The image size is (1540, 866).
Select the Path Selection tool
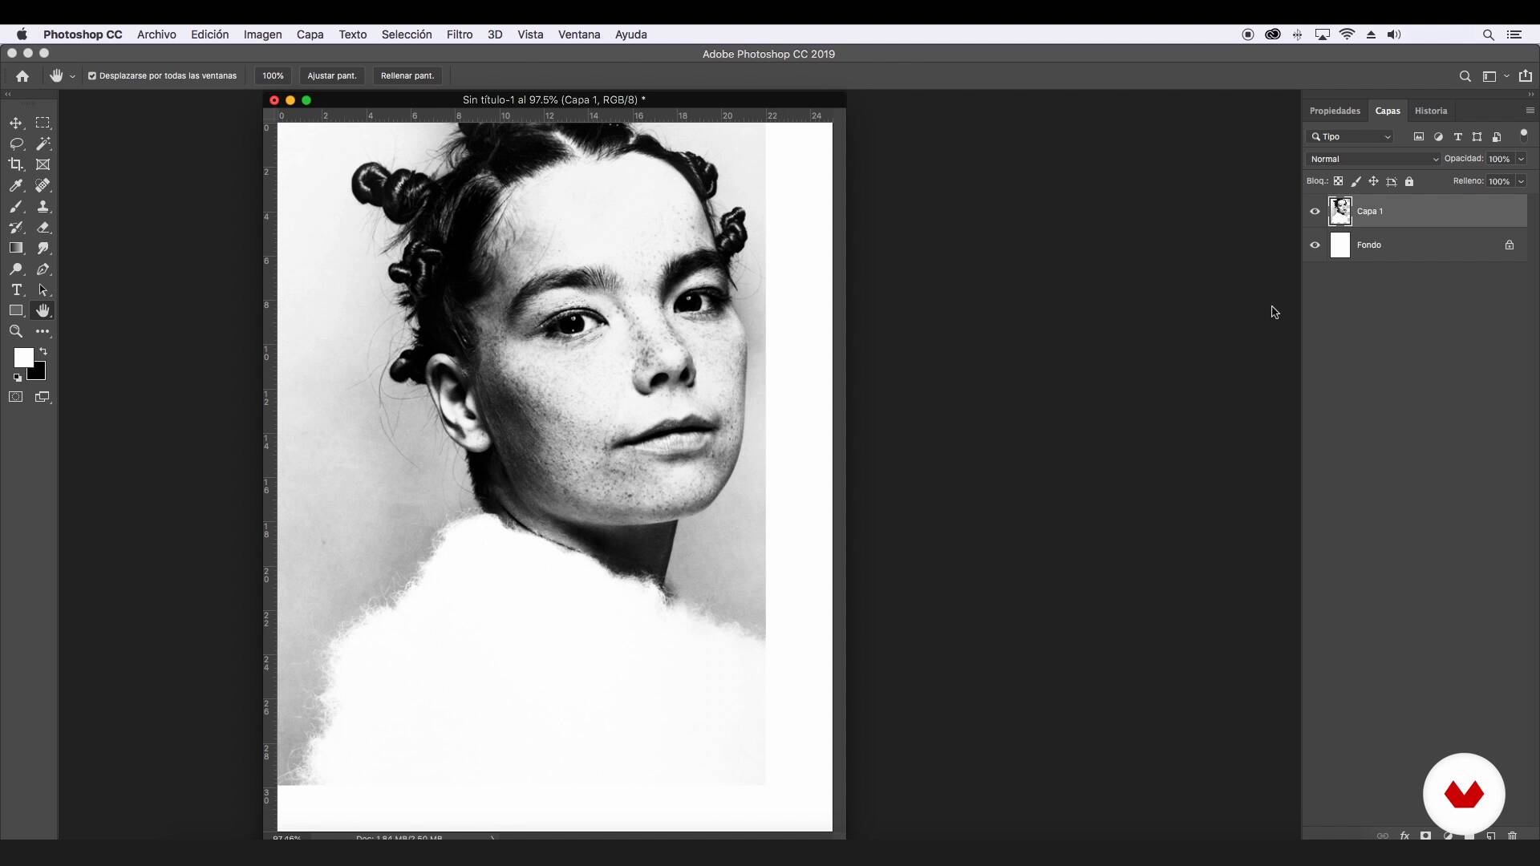tap(43, 289)
